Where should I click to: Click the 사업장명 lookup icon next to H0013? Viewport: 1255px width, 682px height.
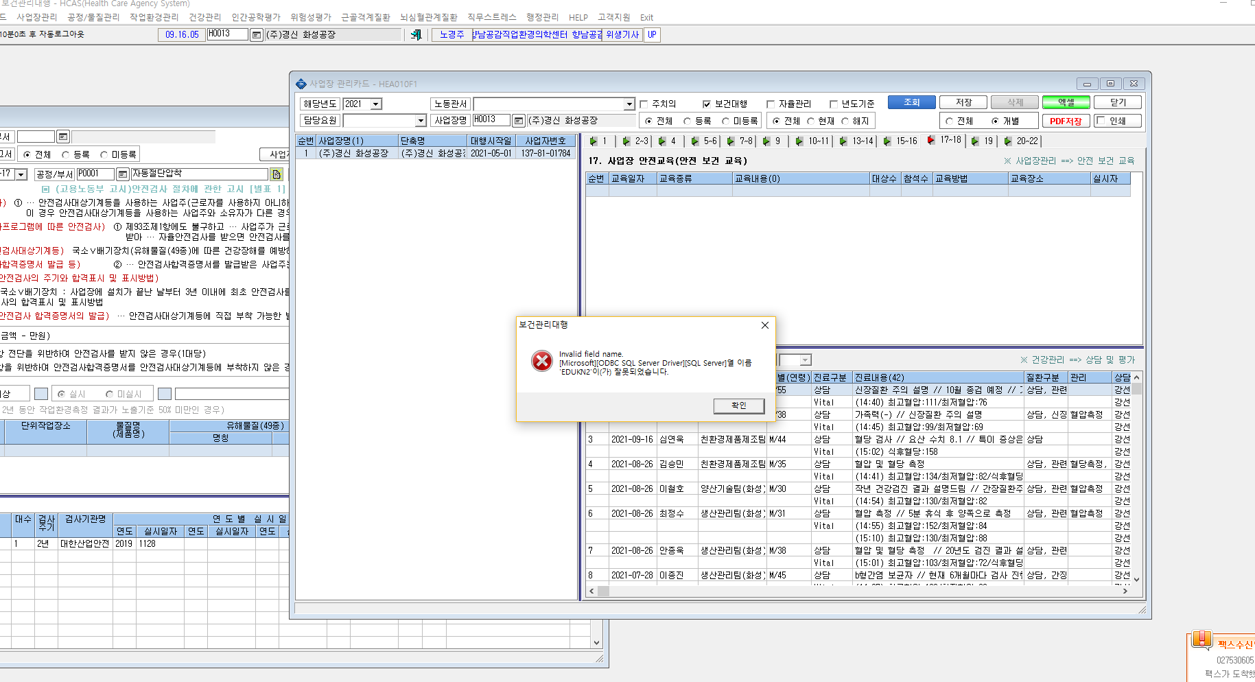pos(519,121)
